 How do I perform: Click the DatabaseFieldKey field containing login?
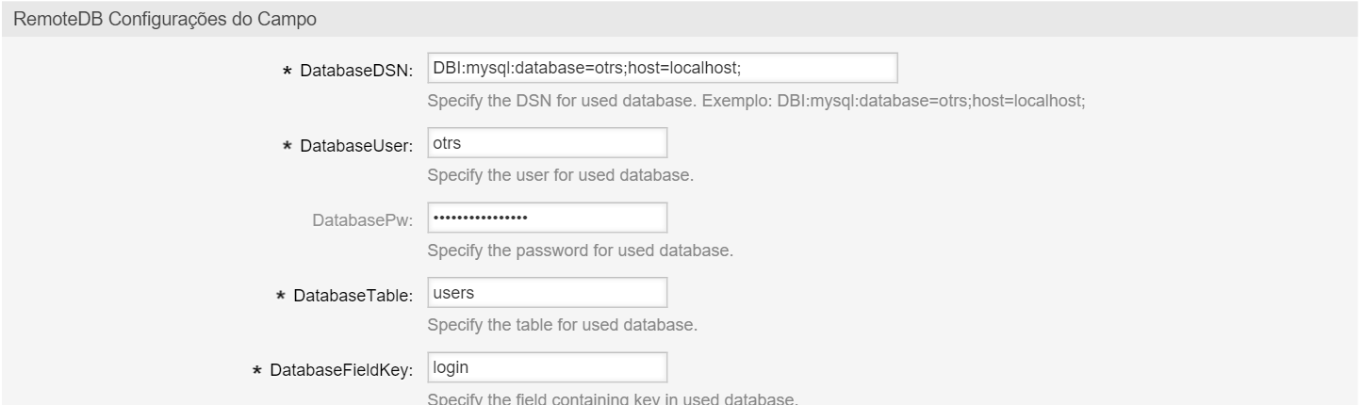[547, 368]
